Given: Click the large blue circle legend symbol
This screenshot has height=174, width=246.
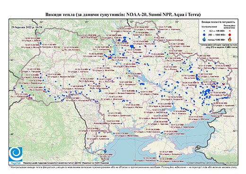Looking at the screenshot, I should (204, 35).
